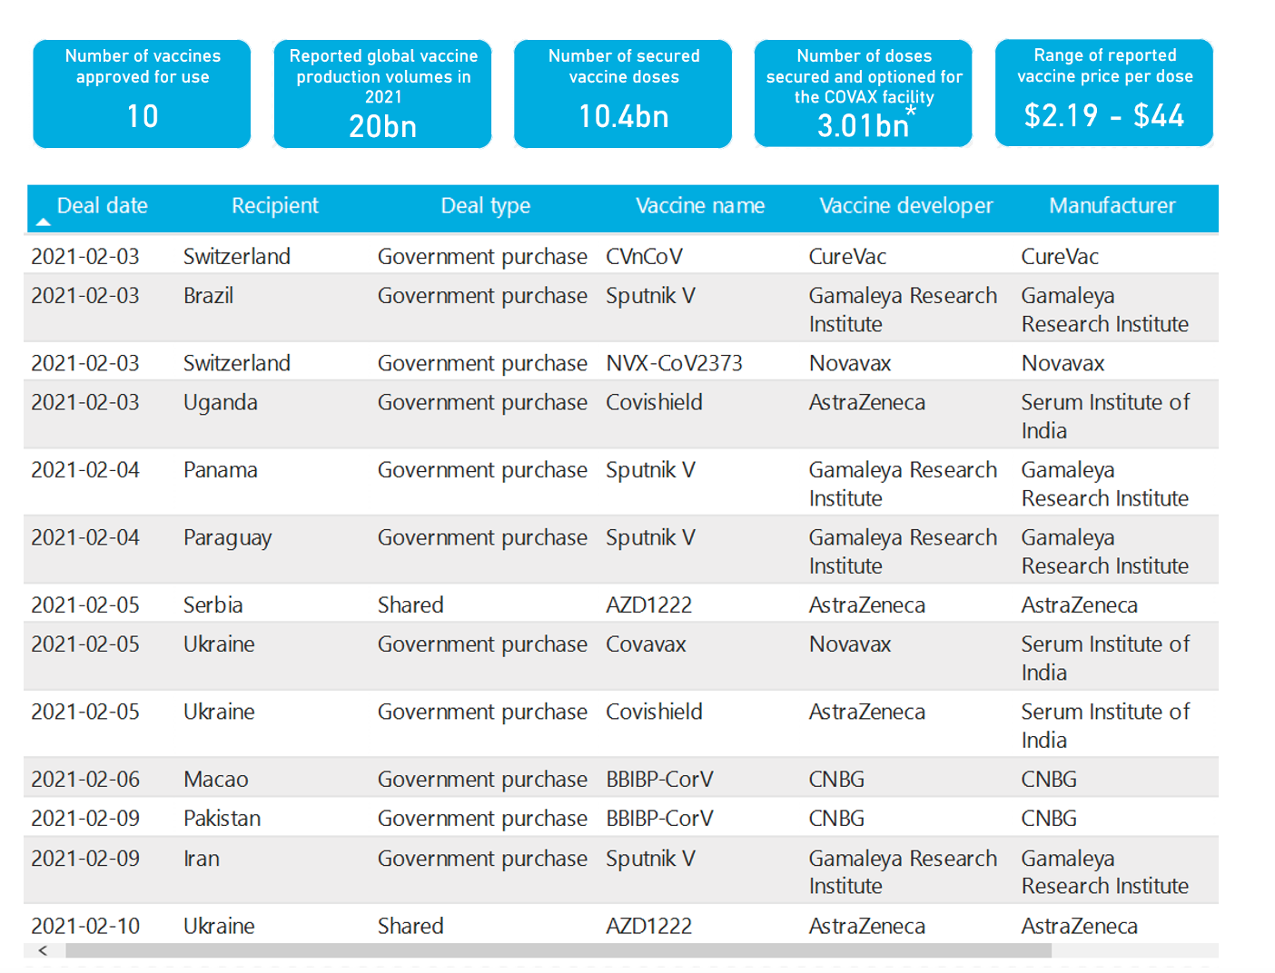This screenshot has height=973, width=1275.
Task: Sort table by Deal date header
Action: coord(102,206)
